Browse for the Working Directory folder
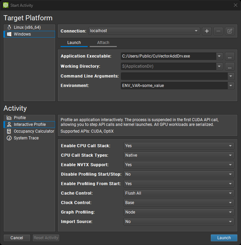The height and width of the screenshot is (245, 241). pyautogui.click(x=229, y=66)
